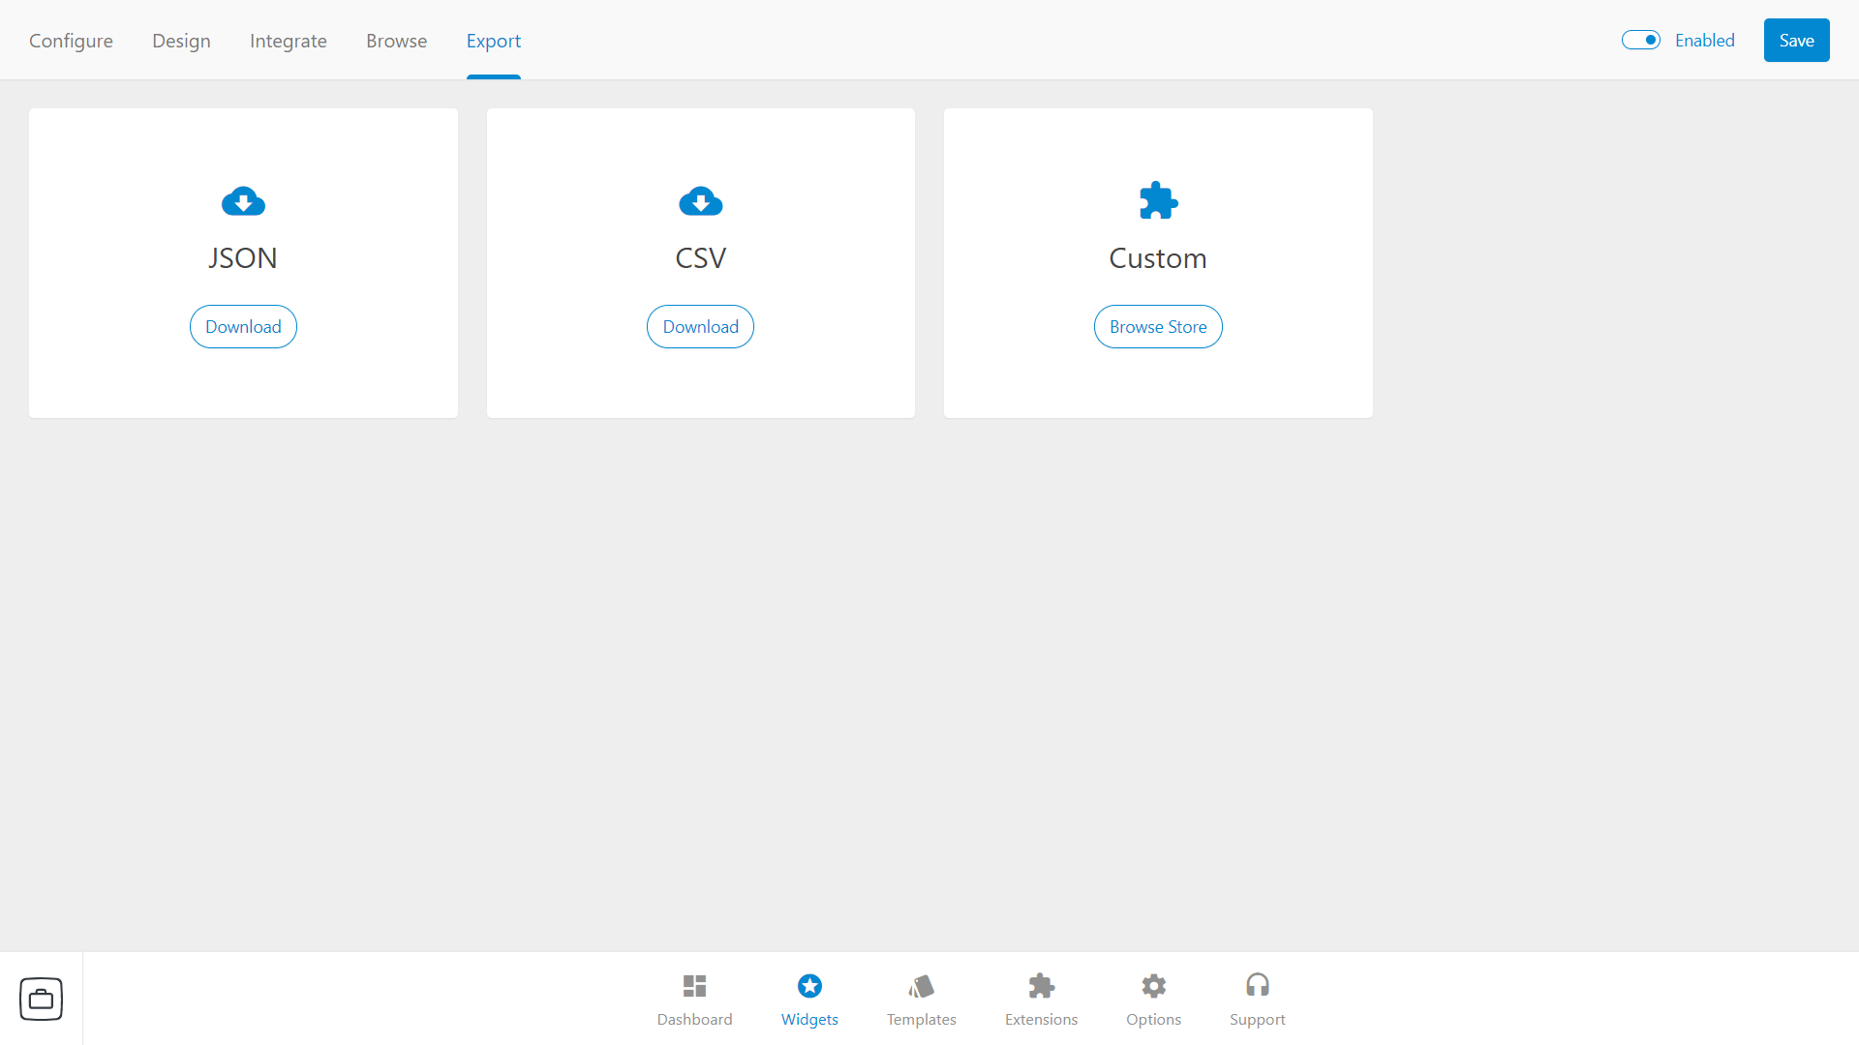Switch to the Design tab

pos(181,41)
